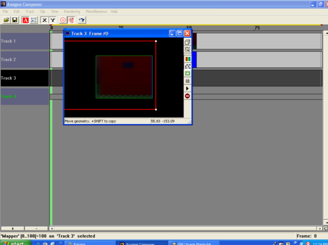Click the Track 2 blue clip

click(194, 60)
